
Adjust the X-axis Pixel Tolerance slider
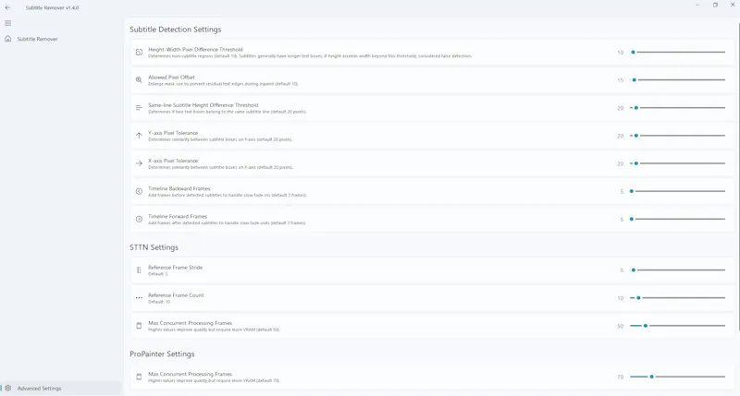click(677, 163)
